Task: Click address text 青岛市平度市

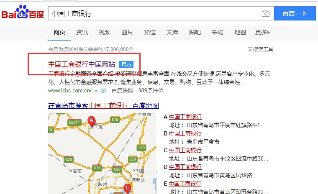Action: click(x=203, y=142)
